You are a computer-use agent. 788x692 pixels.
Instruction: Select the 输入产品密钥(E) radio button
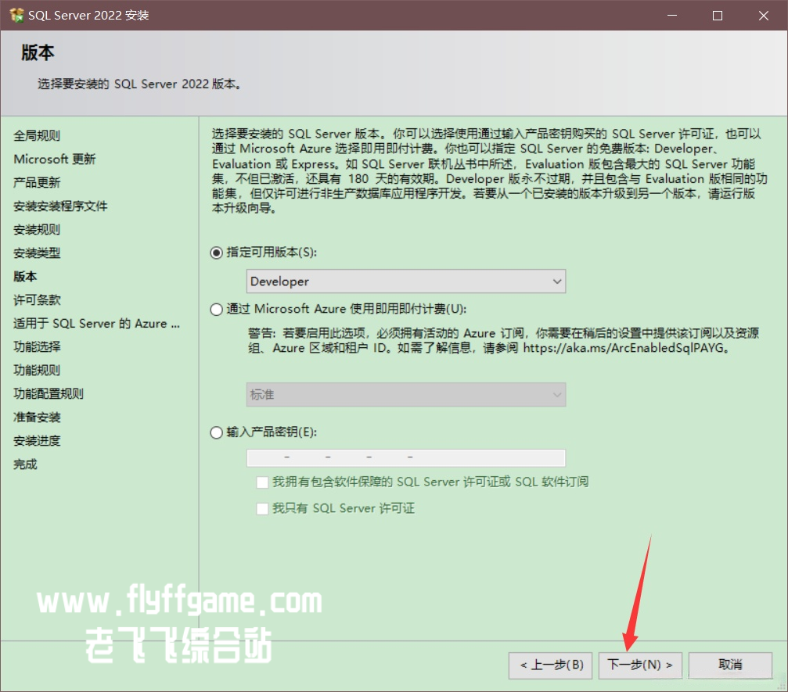(x=216, y=432)
